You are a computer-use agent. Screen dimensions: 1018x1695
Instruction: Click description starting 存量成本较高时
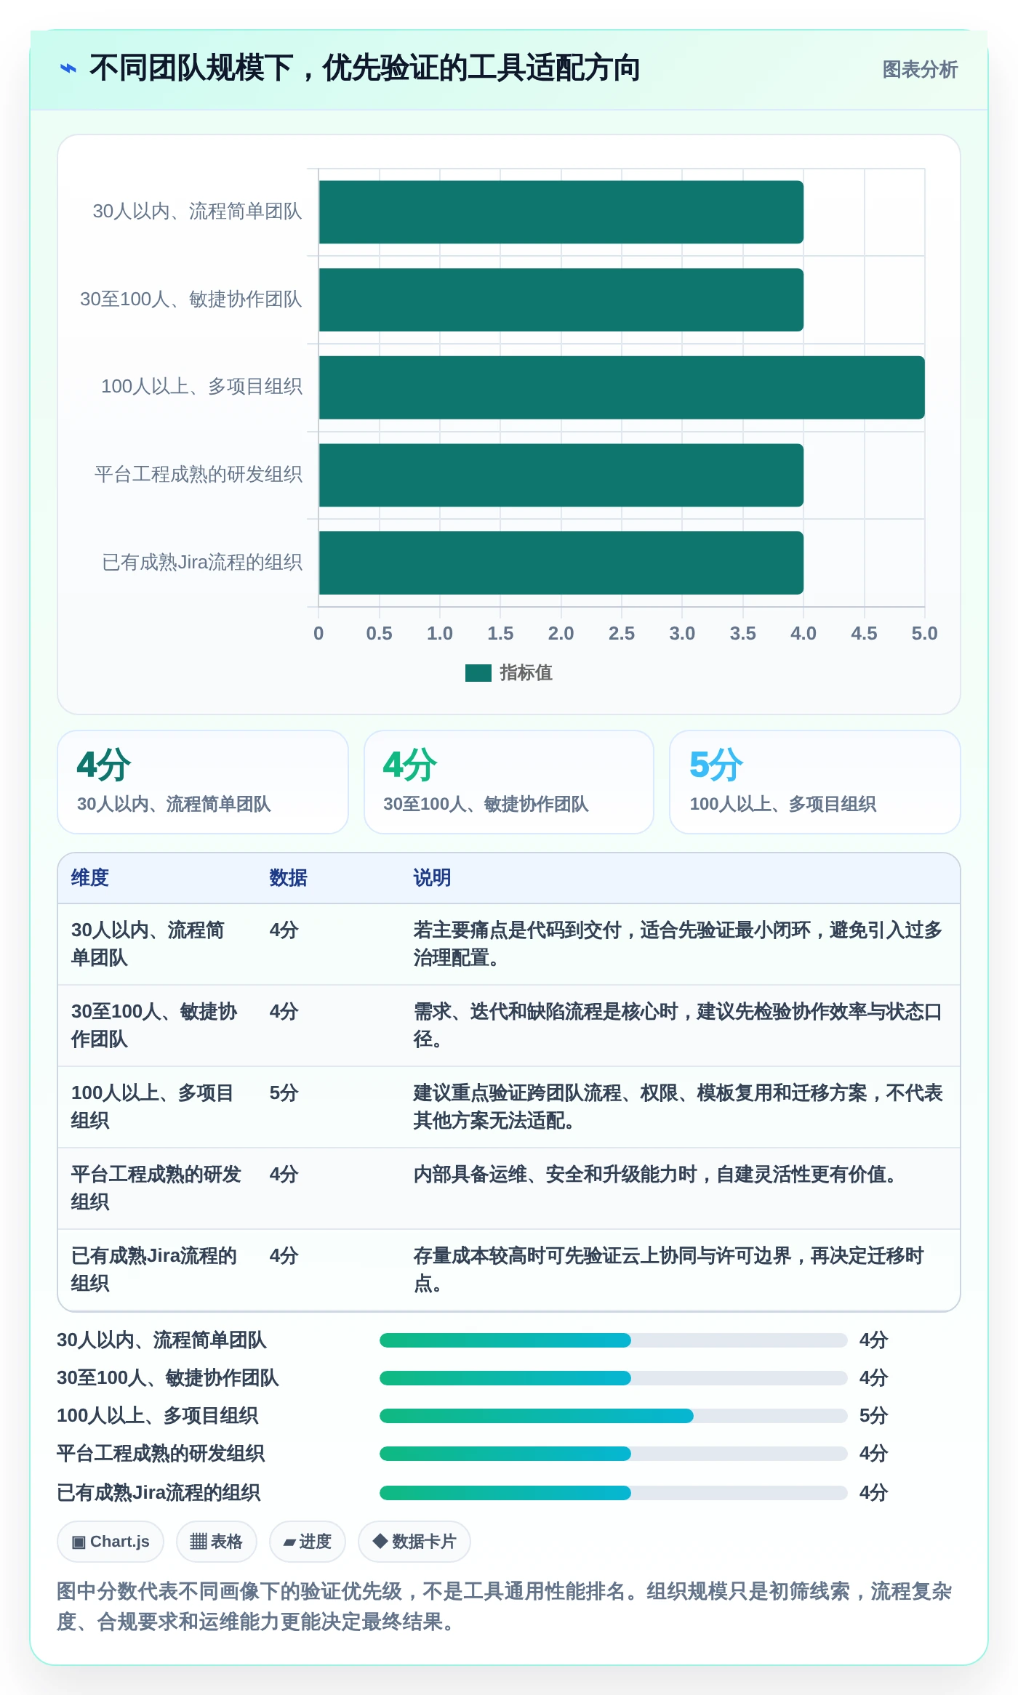click(x=669, y=1270)
